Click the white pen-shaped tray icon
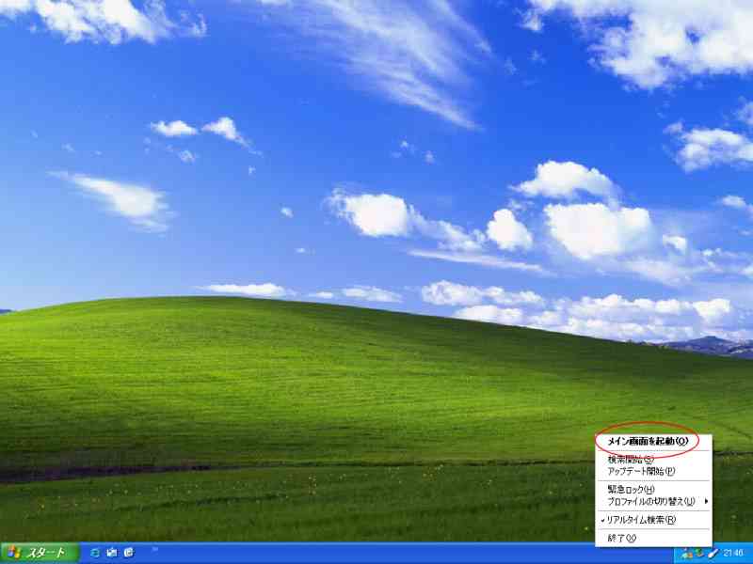This screenshot has height=564, width=753. coord(713,553)
